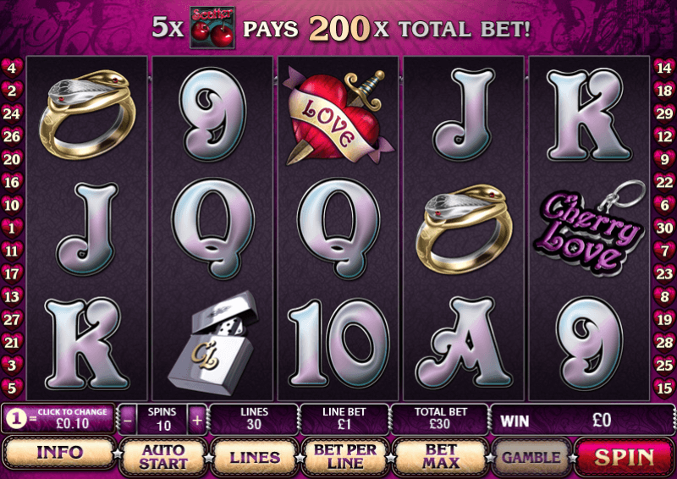Screen dimensions: 677x479
Task: Click the Cherry Love keychain symbol
Action: coord(589,228)
